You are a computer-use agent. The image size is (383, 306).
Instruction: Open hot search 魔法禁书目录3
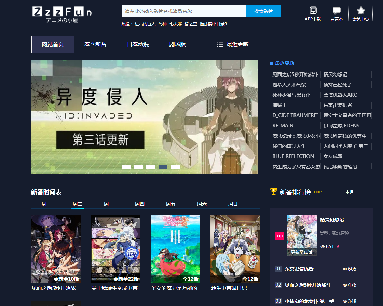coord(213,24)
